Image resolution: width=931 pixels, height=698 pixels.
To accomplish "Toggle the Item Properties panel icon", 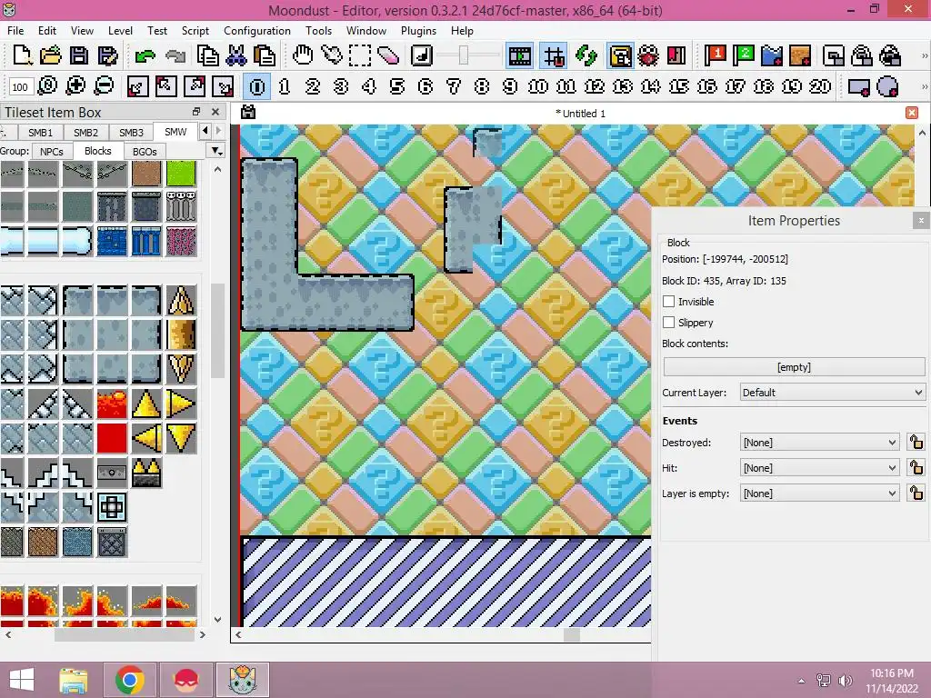I will coord(620,56).
